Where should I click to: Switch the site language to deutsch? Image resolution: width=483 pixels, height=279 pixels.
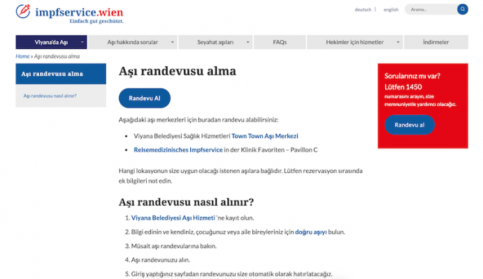point(363,10)
